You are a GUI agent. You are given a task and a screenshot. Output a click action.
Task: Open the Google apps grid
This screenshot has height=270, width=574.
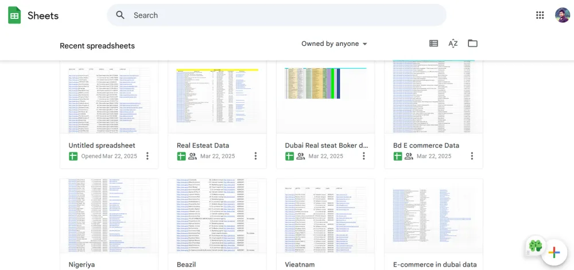pyautogui.click(x=540, y=15)
